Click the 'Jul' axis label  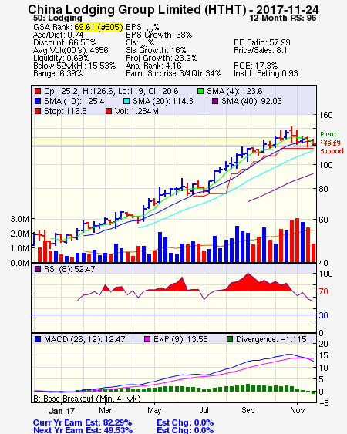204,410
